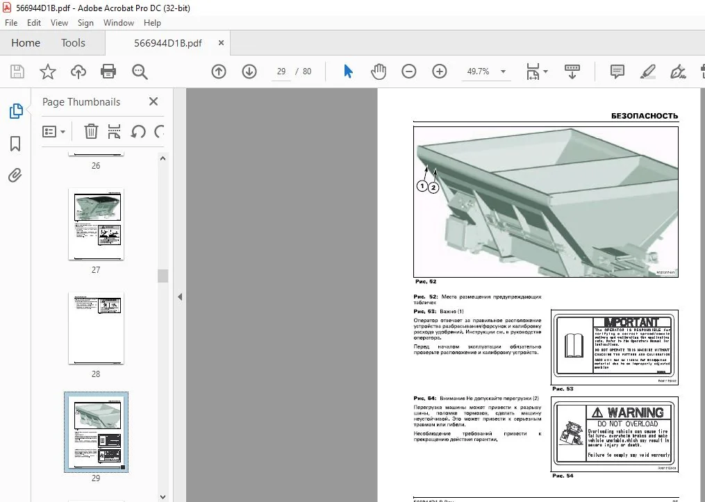Click the 'Page Thumbnails' panel title
The height and width of the screenshot is (502, 705).
(81, 102)
